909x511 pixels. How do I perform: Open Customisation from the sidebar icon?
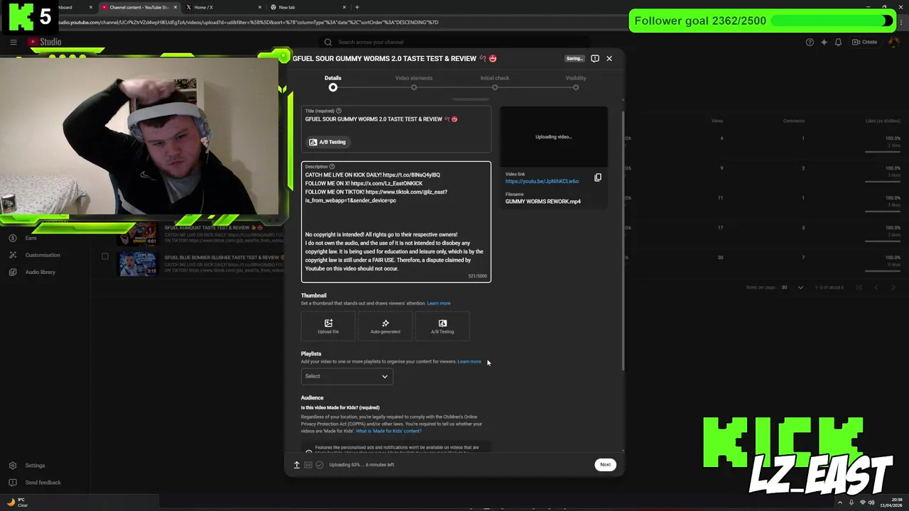pos(13,255)
